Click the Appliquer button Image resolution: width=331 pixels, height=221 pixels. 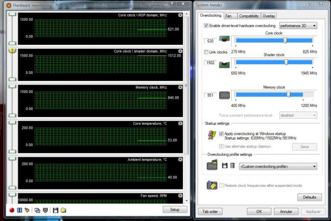[x=313, y=211]
